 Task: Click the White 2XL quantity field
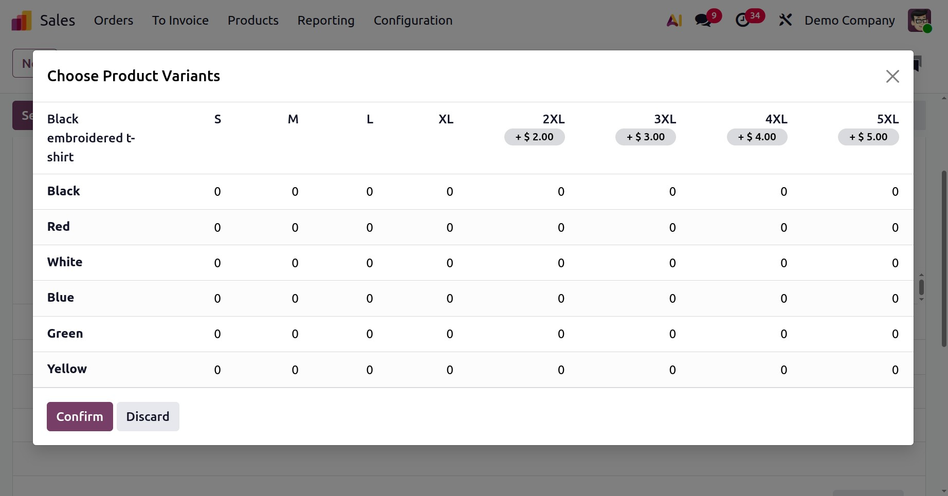pyautogui.click(x=561, y=263)
